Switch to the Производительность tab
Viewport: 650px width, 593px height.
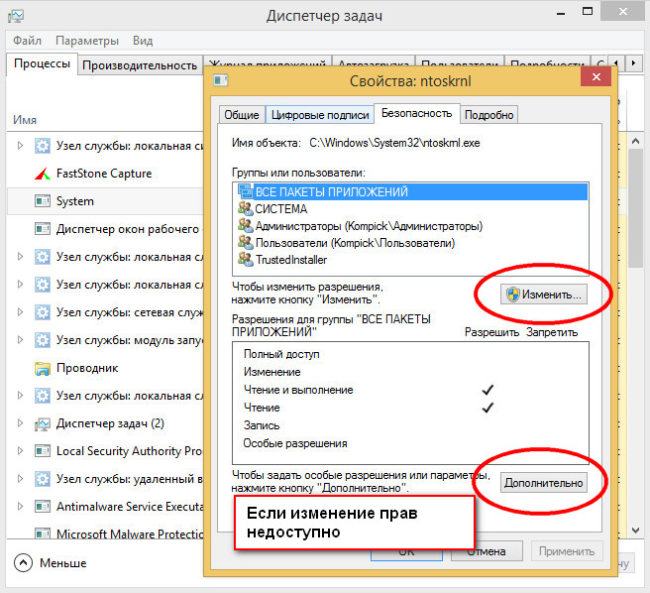pyautogui.click(x=140, y=65)
